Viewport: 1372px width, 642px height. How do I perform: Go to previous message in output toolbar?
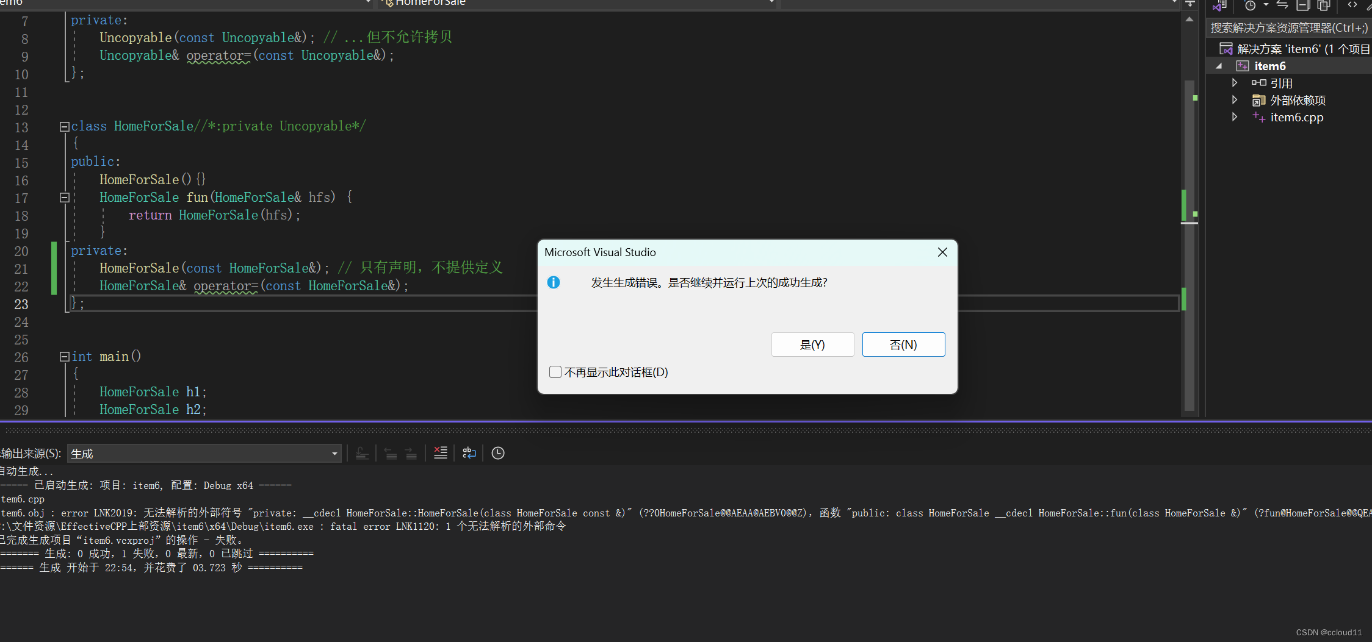coord(391,453)
